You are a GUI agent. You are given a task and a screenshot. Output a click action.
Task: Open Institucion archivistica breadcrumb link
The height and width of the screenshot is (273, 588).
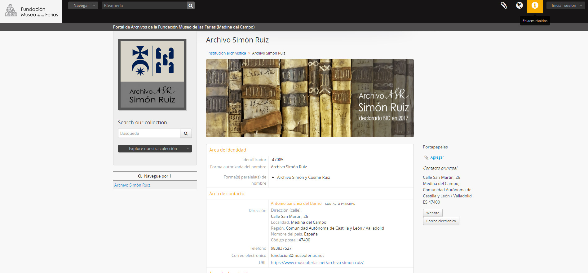(x=227, y=53)
